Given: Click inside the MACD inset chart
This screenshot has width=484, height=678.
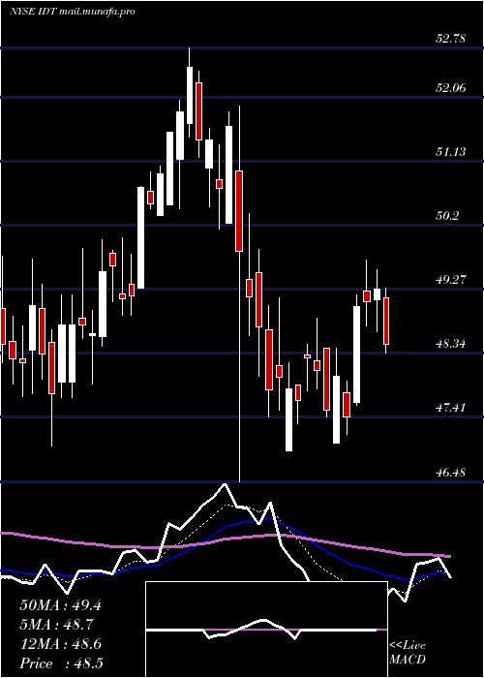Looking at the screenshot, I should tap(266, 630).
